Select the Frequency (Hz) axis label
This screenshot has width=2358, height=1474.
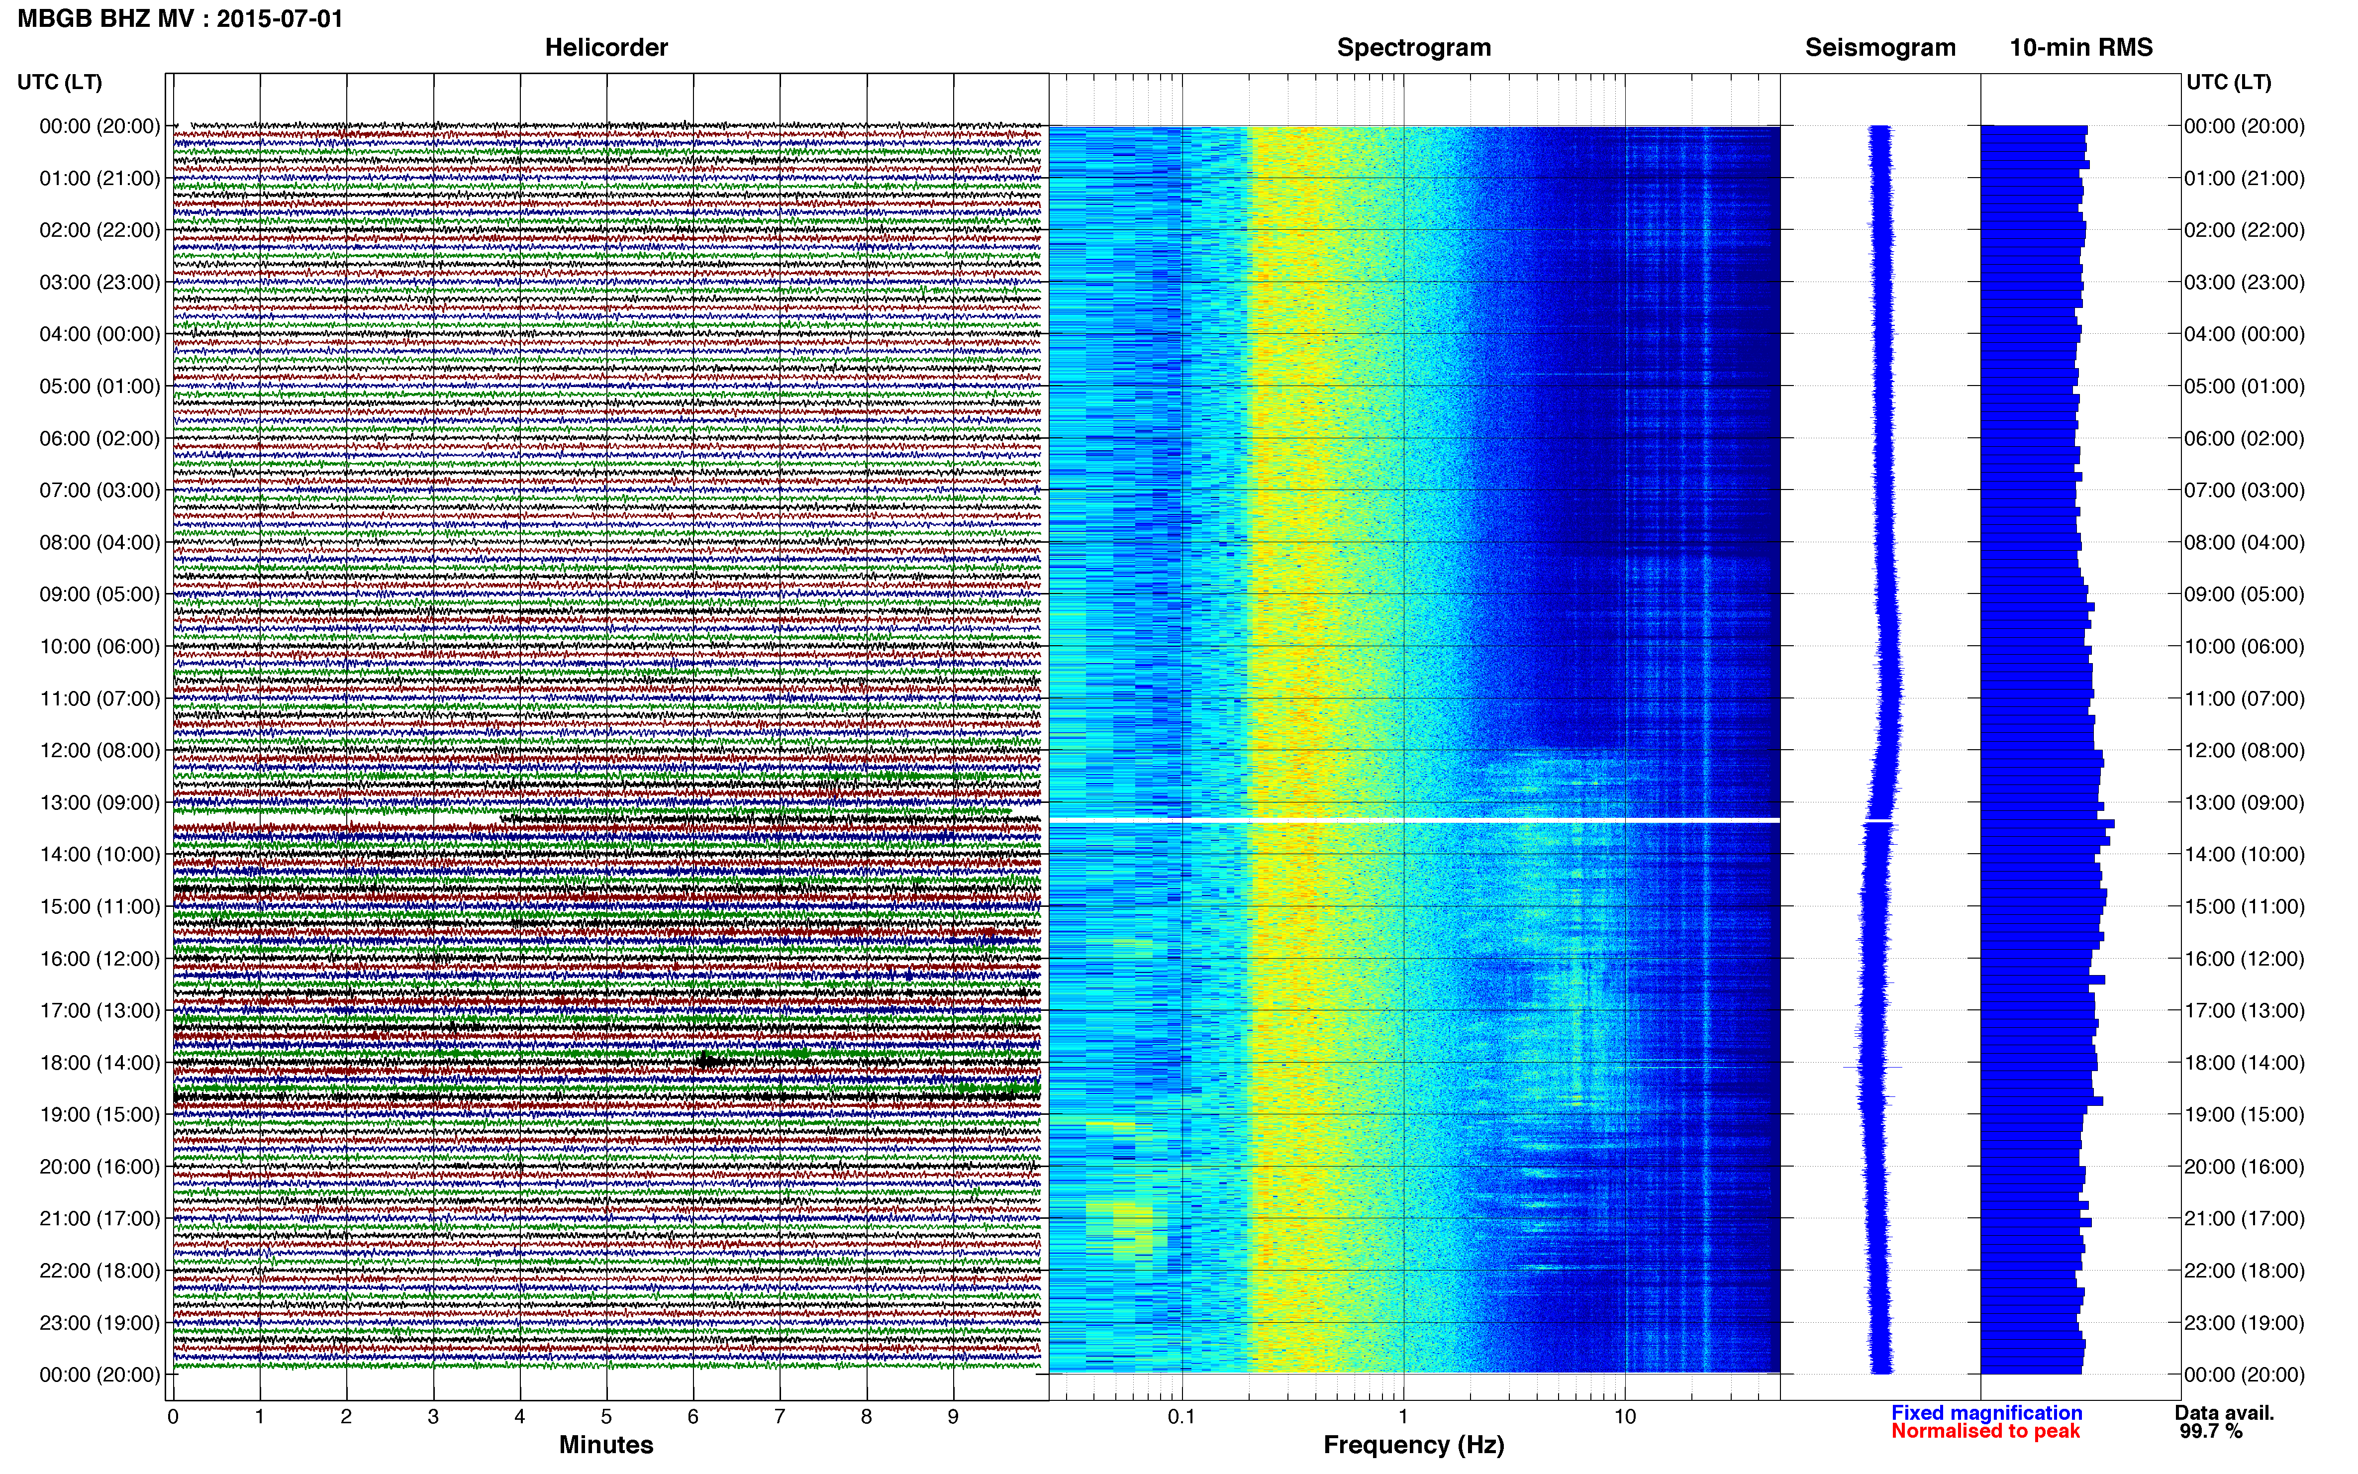[x=1413, y=1445]
